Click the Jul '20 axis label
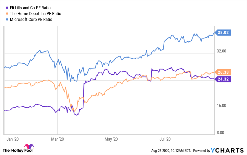Screen dimensions: 247x155 (x=165, y=139)
